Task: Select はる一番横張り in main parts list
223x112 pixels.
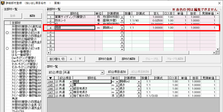Action: pyautogui.click(x=22, y=51)
